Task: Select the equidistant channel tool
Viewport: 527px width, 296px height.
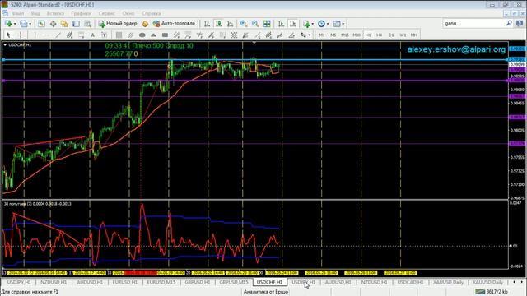Action: [69, 35]
